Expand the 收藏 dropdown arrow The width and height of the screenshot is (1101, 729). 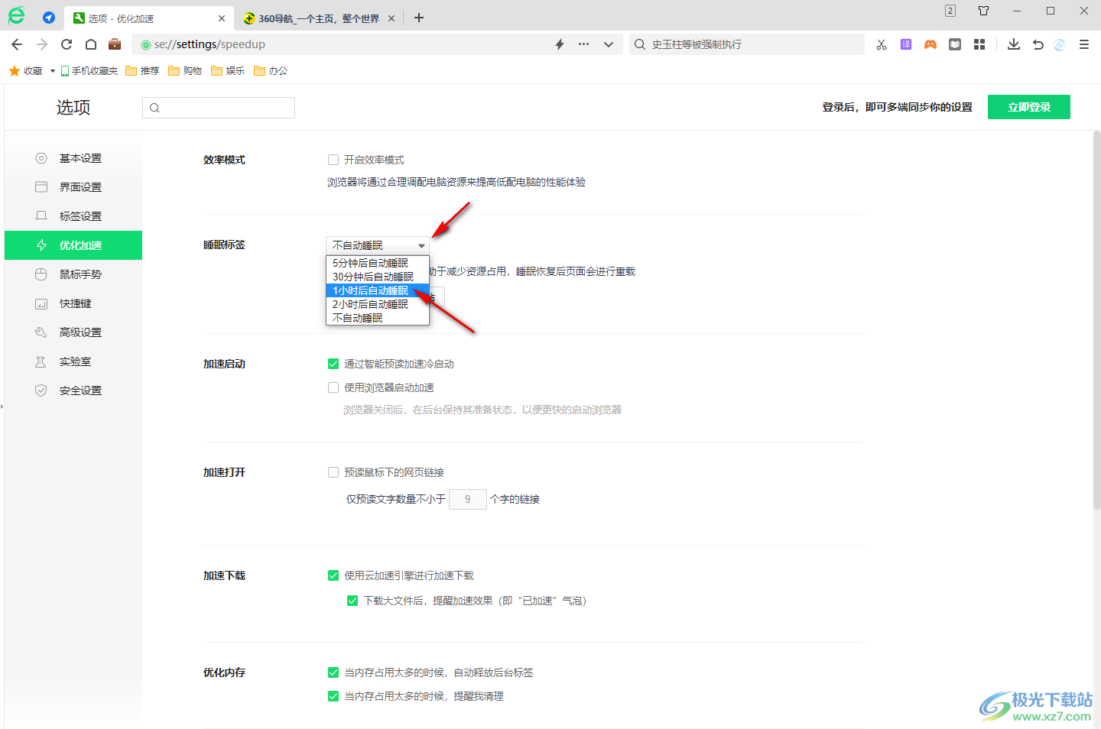tap(53, 71)
